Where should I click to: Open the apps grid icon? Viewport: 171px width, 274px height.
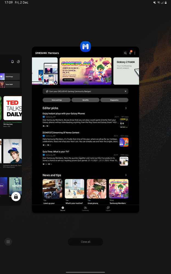(8, 242)
